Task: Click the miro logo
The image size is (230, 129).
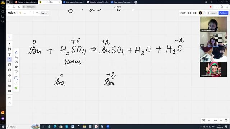Action: coord(11,13)
